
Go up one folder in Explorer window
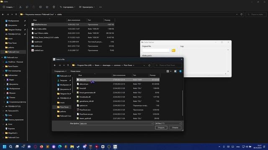pyautogui.click(x=16, y=15)
